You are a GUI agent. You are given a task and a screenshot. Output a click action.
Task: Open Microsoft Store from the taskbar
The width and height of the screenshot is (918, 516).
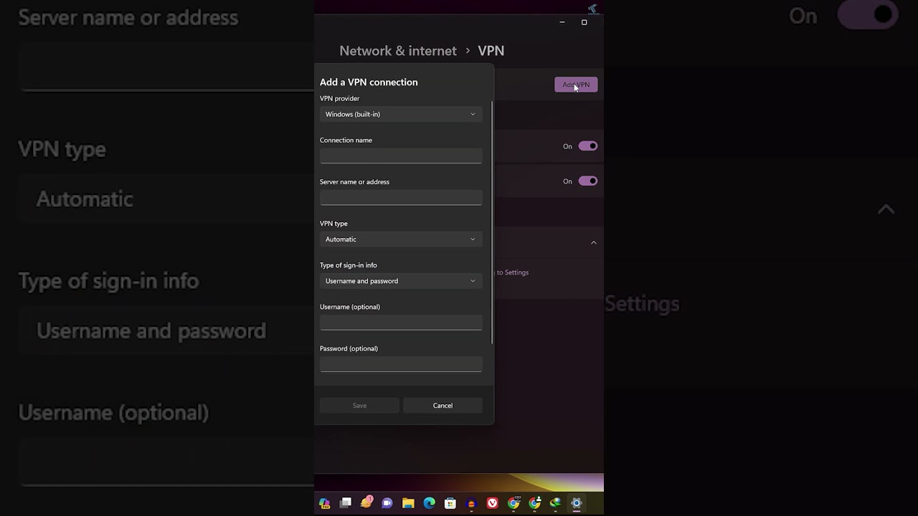click(x=450, y=503)
